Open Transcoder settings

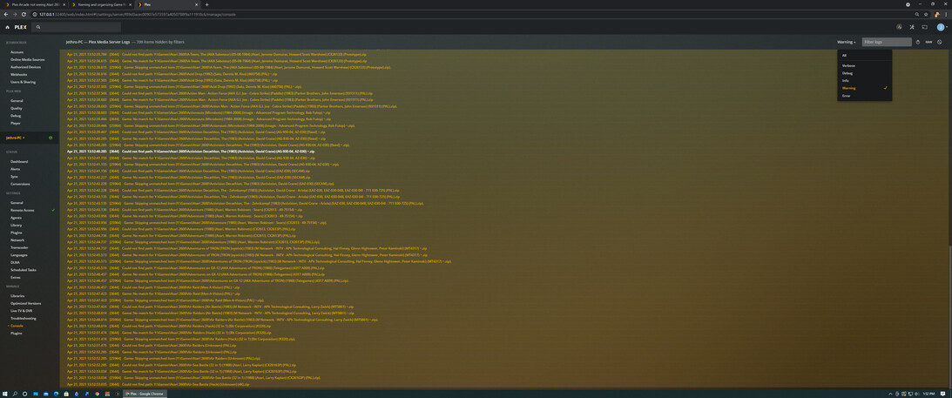coord(19,247)
